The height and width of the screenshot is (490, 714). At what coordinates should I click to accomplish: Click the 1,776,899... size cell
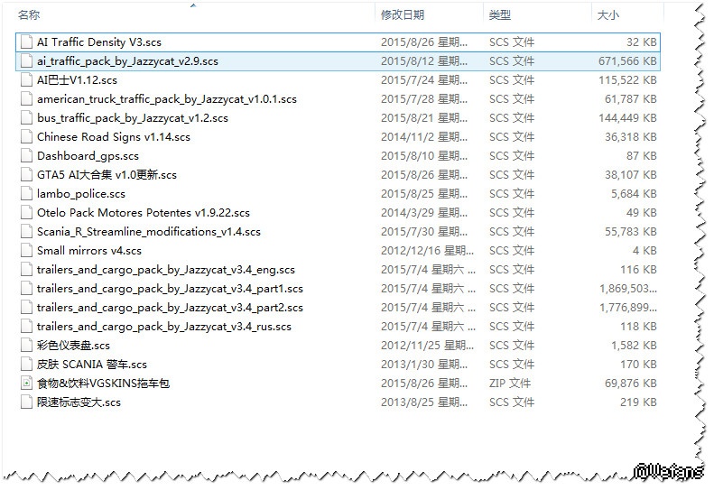coord(628,308)
